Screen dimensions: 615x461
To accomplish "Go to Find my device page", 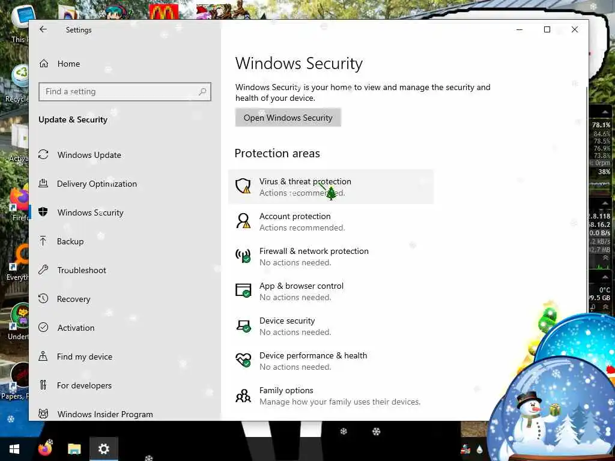I will click(x=84, y=357).
